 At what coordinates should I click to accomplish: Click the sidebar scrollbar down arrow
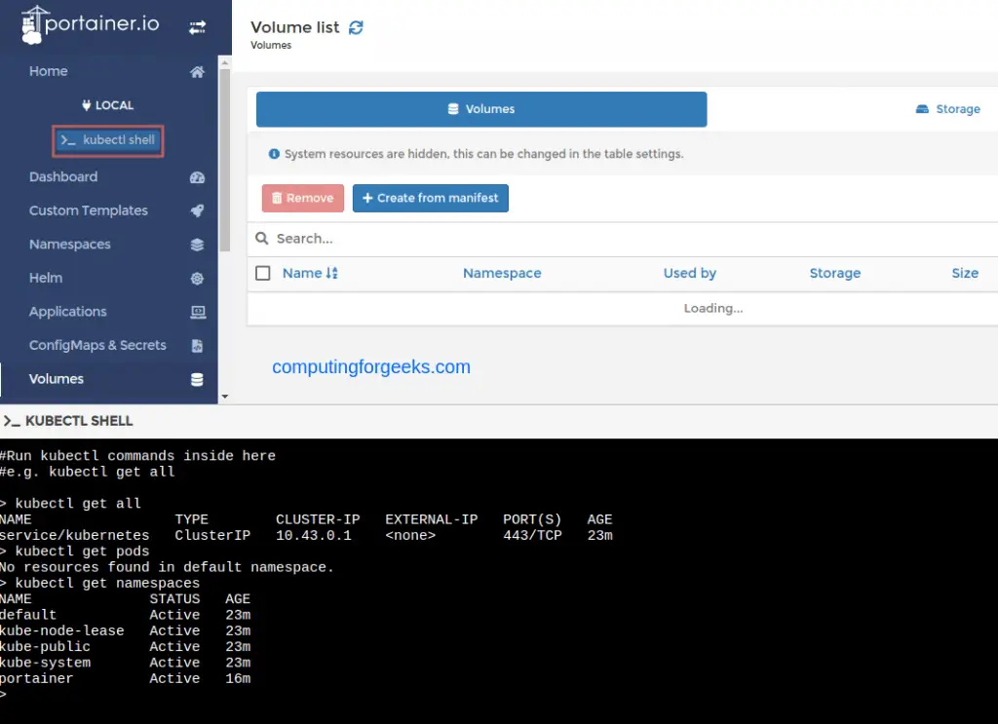(x=225, y=397)
